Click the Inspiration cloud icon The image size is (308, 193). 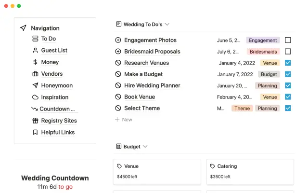[x=35, y=97]
